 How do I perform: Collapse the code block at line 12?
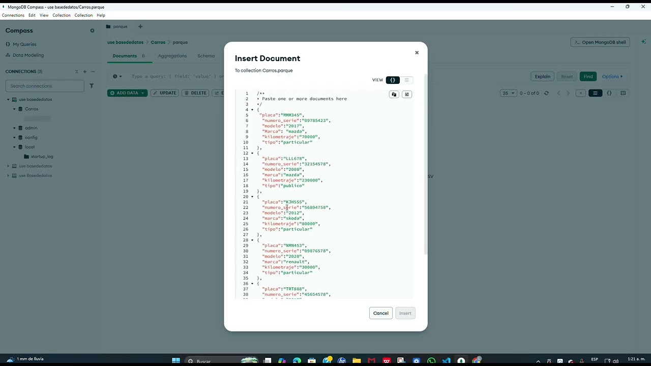252,153
